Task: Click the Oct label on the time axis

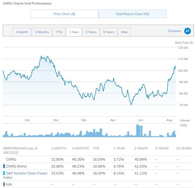Action: (x=27, y=120)
